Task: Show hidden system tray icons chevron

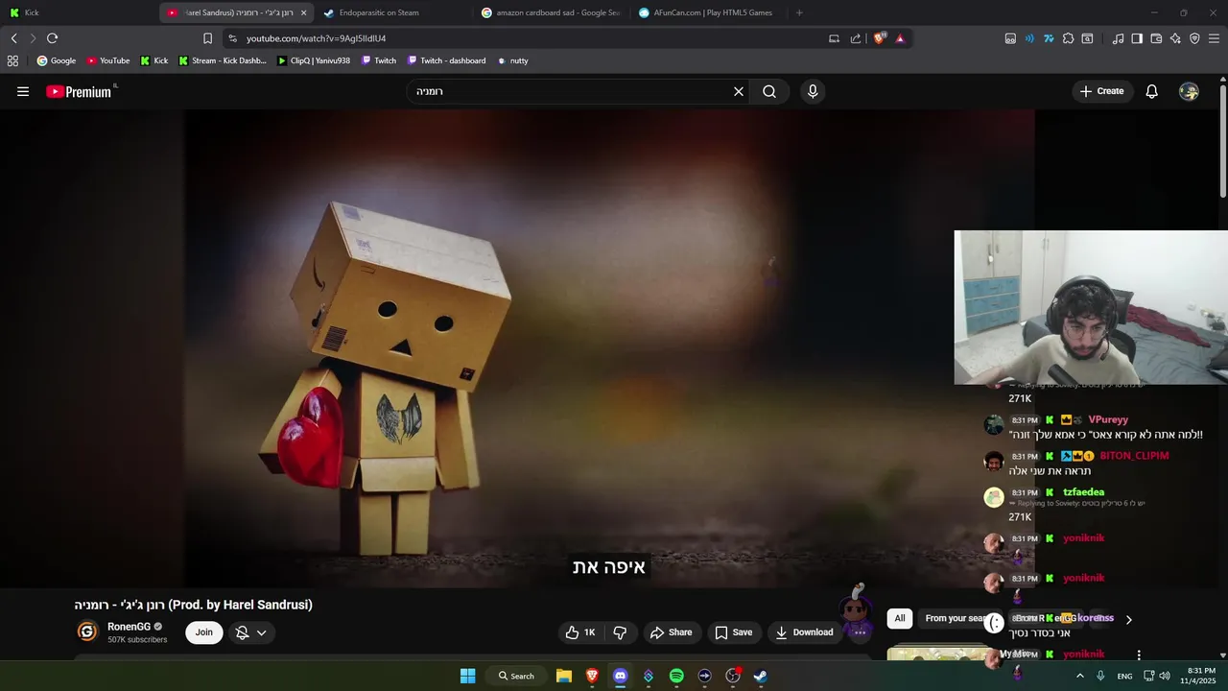Action: (1079, 676)
